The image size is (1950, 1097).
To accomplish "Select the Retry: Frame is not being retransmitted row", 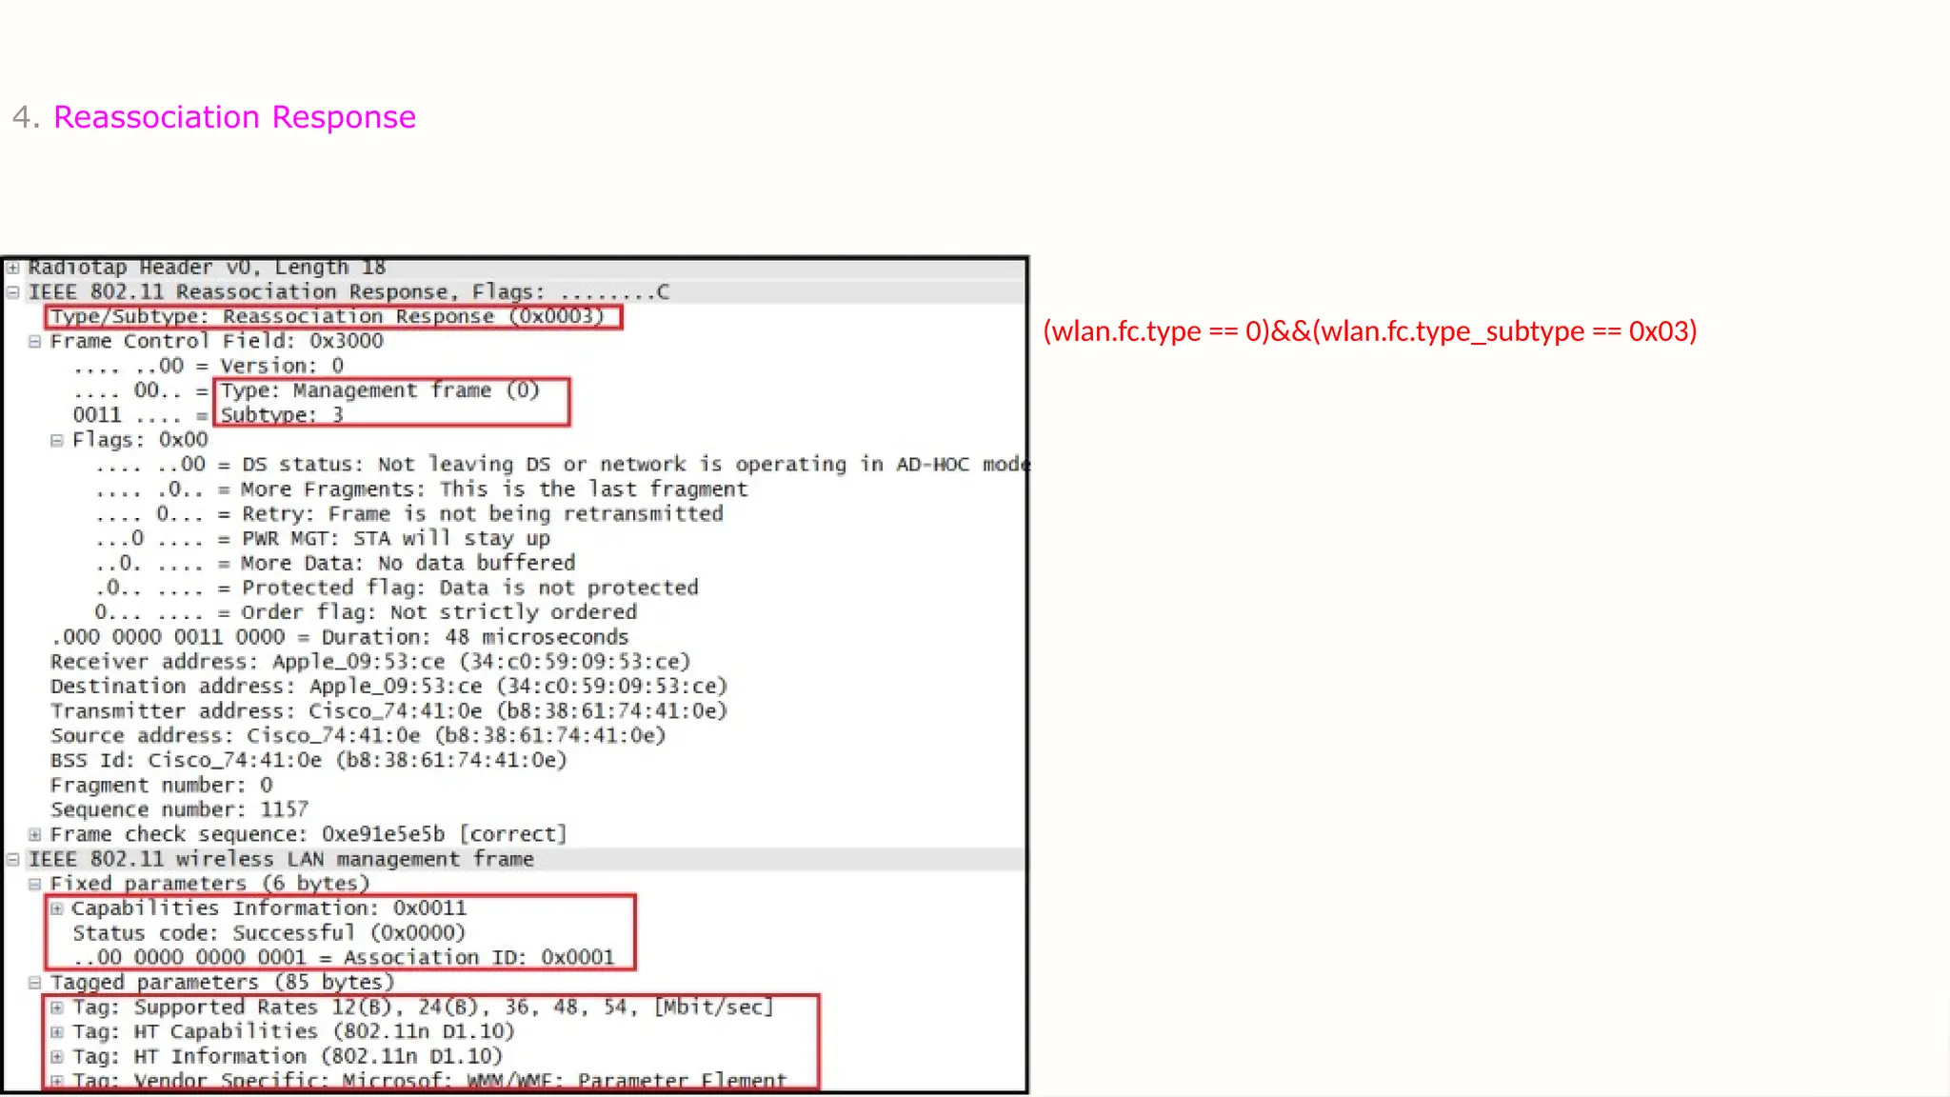I will [409, 514].
